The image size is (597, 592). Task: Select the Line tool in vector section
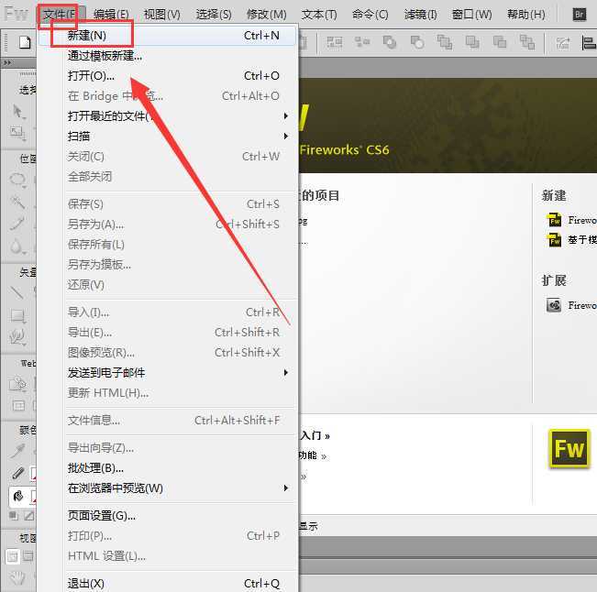17,292
